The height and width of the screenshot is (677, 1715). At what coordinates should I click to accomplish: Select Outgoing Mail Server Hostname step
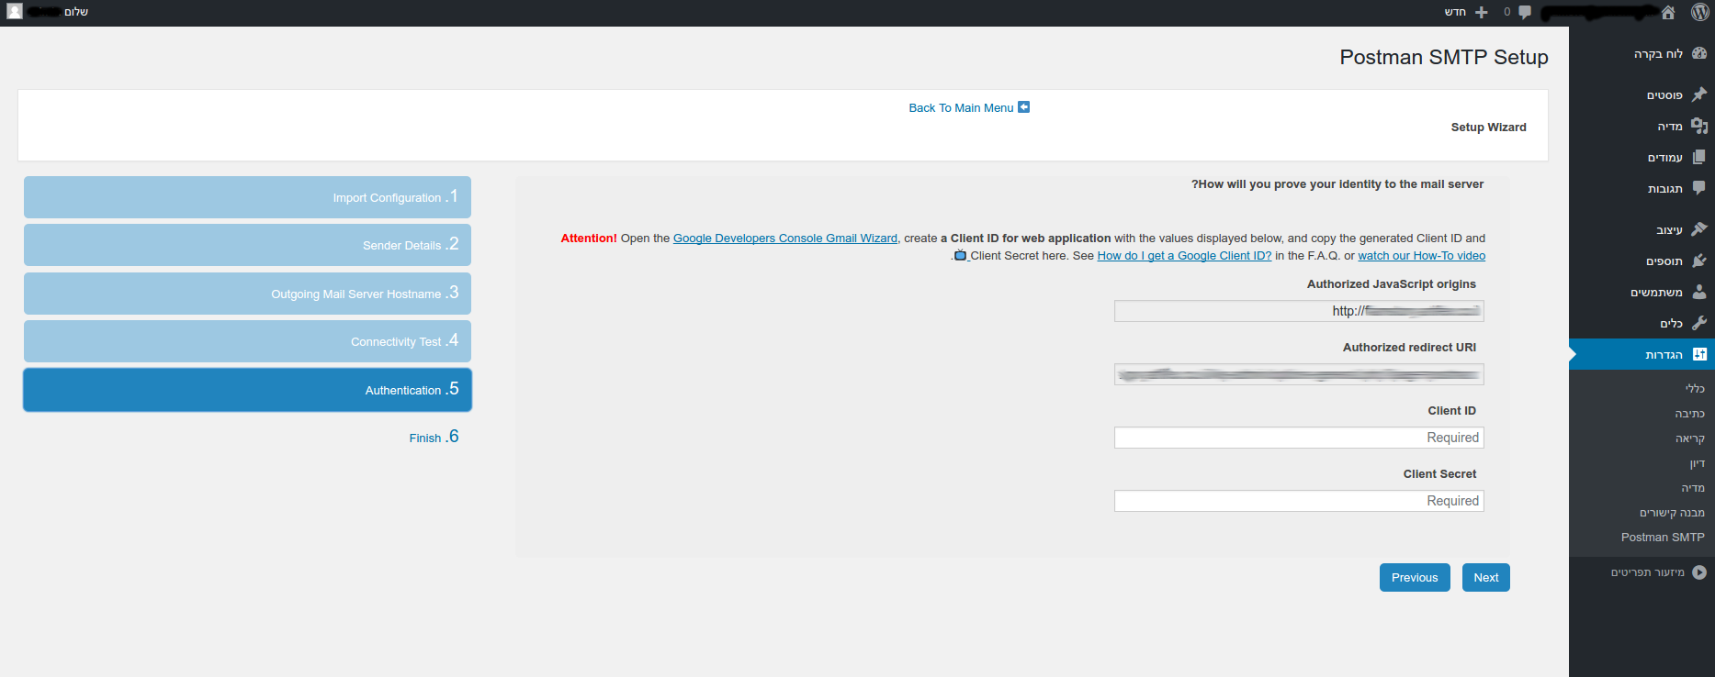tap(247, 294)
